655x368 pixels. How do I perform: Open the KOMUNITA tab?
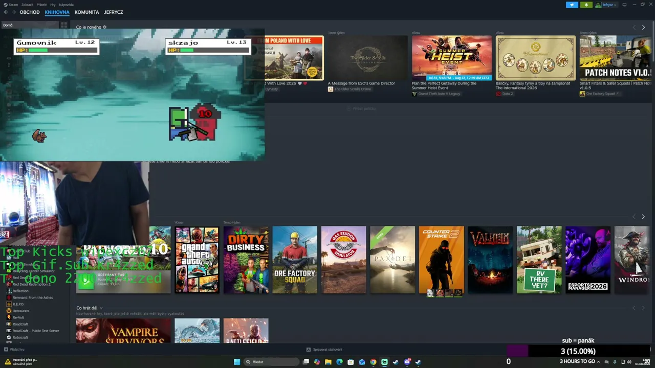click(x=86, y=12)
